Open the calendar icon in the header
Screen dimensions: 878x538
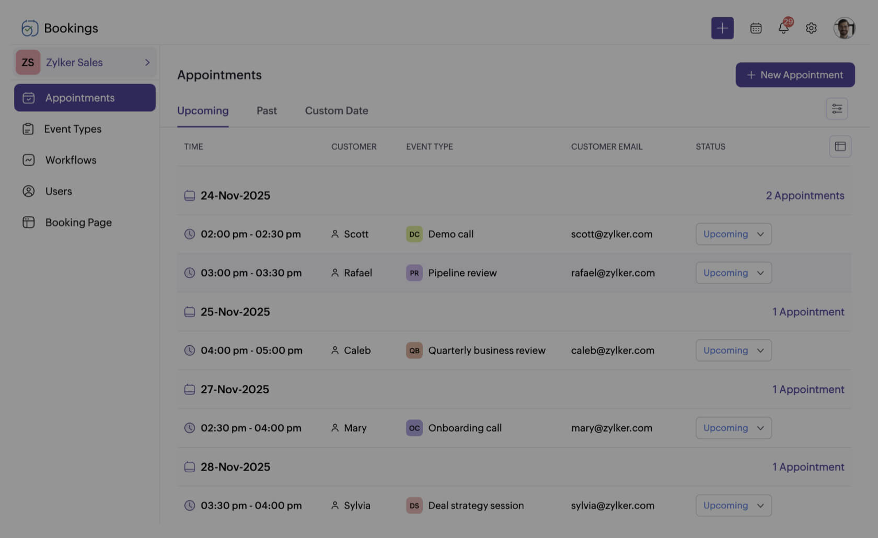tap(756, 28)
